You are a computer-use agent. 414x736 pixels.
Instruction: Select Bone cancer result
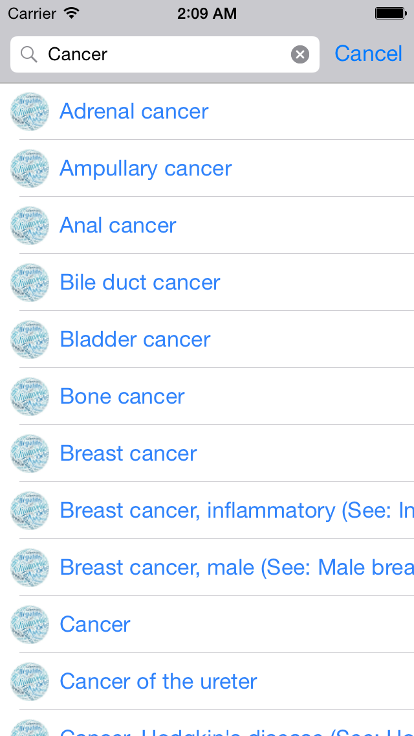(122, 397)
